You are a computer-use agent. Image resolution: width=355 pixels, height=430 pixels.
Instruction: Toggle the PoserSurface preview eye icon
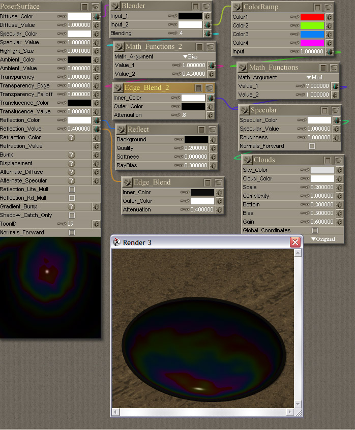(96, 7)
